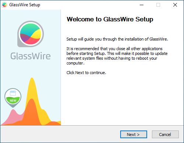
Task: Click the gray GlassWire wordmark under the logo
Action: coord(31,56)
